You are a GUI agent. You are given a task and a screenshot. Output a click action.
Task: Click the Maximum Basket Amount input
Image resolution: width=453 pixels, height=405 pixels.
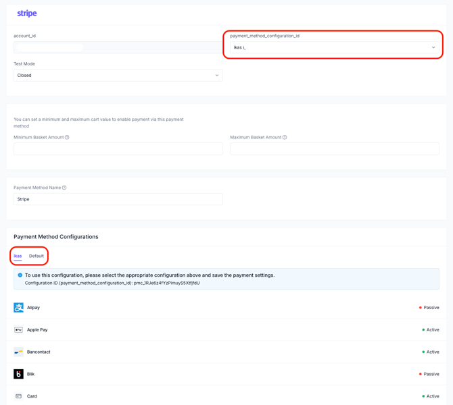click(x=335, y=149)
